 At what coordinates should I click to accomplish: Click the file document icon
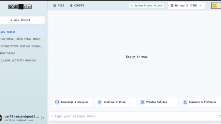point(55,6)
